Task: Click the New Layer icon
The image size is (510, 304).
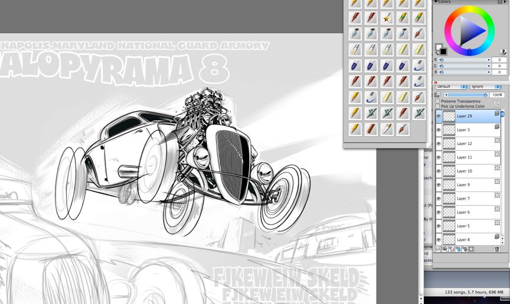Action: [452, 249]
